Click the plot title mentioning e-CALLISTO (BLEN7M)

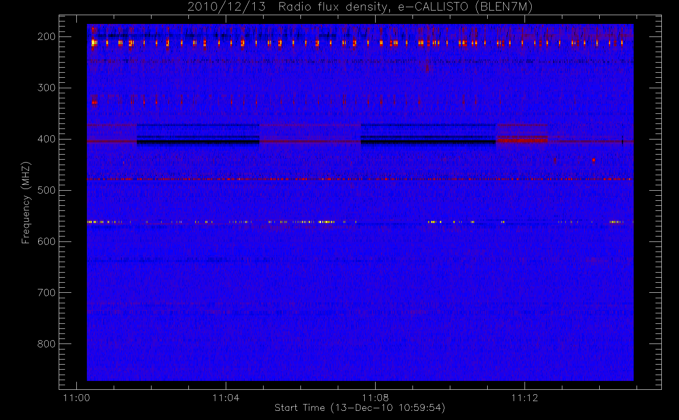point(360,7)
